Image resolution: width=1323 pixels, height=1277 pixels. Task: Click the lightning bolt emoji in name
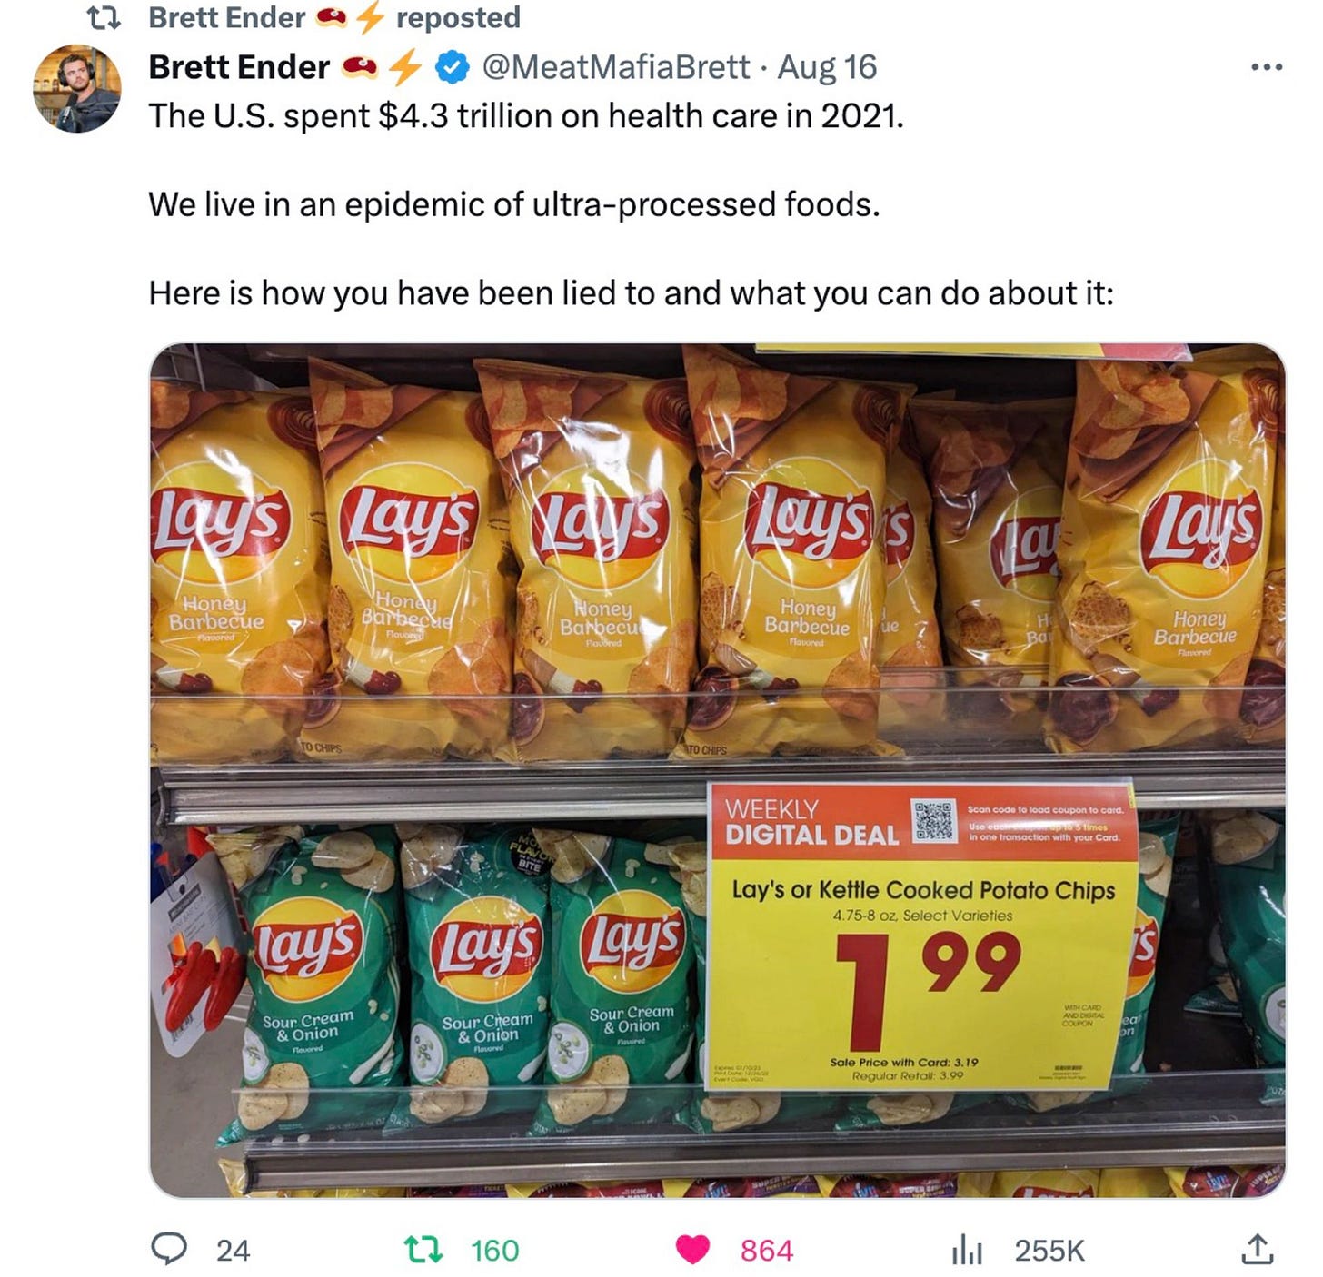click(x=404, y=66)
